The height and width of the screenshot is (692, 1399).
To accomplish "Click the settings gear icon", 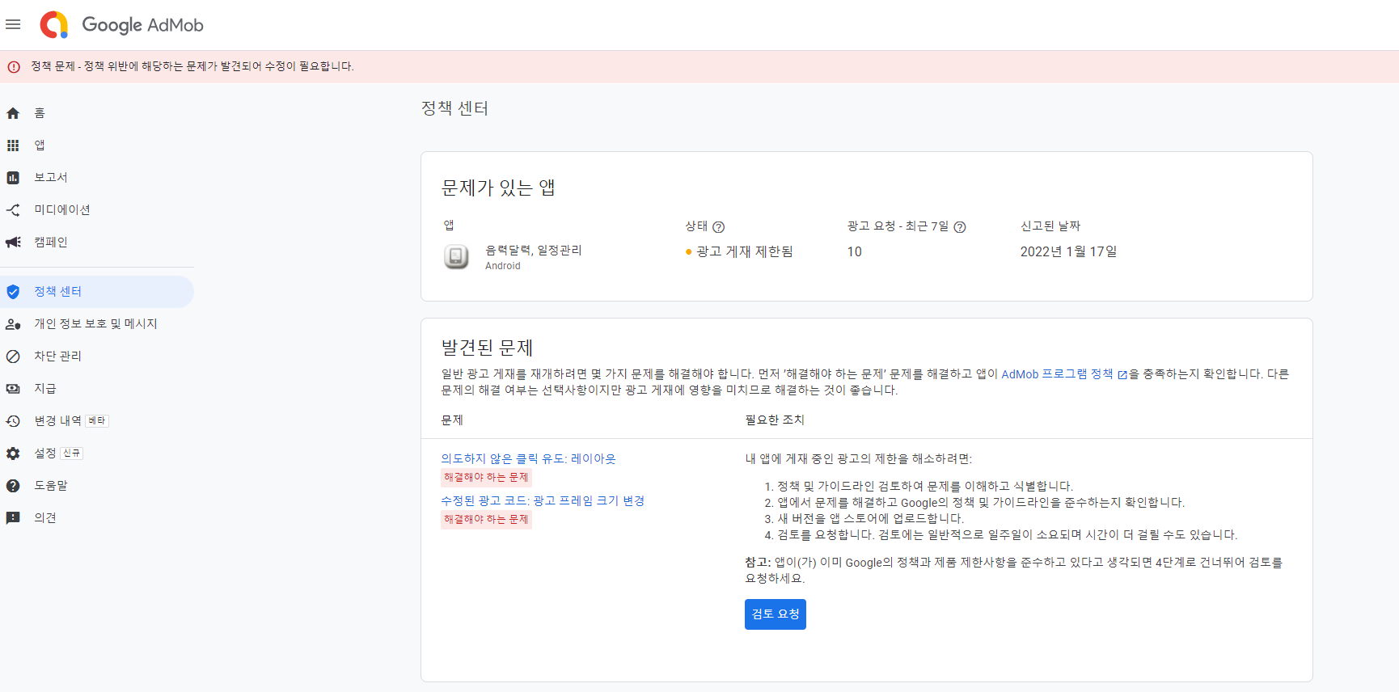I will [13, 454].
